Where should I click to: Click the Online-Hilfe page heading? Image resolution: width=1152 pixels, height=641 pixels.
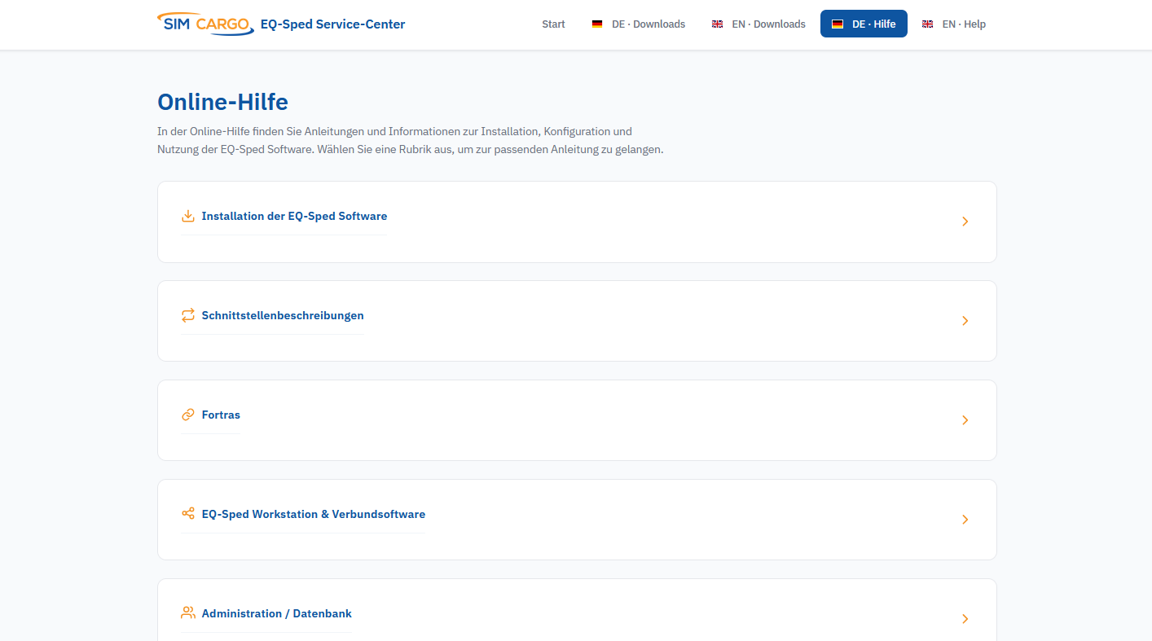click(222, 102)
